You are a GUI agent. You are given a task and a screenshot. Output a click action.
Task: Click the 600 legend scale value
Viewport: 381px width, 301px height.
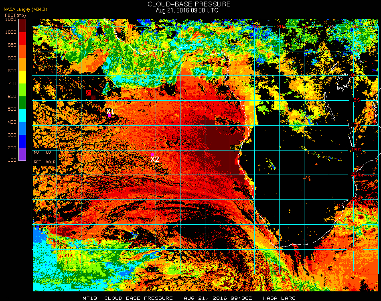pyautogui.click(x=12, y=97)
